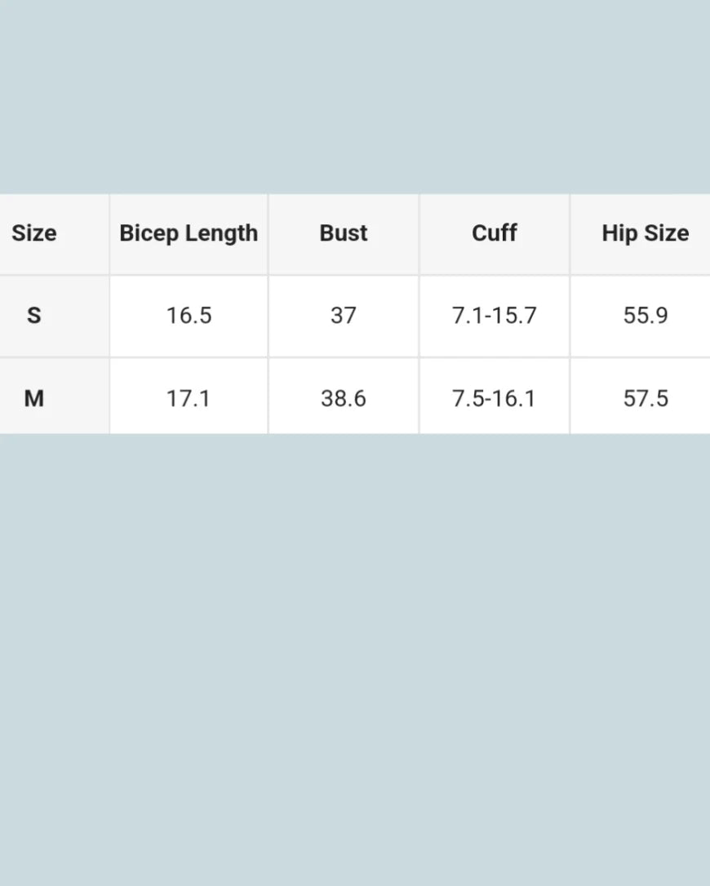Screen dimensions: 710x886
Task: Select hip size value 57.5
Action: pyautogui.click(x=646, y=399)
